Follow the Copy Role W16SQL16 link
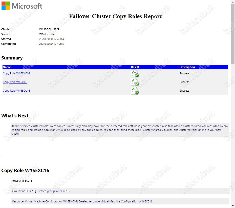 16,91
